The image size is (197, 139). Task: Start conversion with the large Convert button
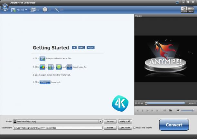tap(174, 125)
